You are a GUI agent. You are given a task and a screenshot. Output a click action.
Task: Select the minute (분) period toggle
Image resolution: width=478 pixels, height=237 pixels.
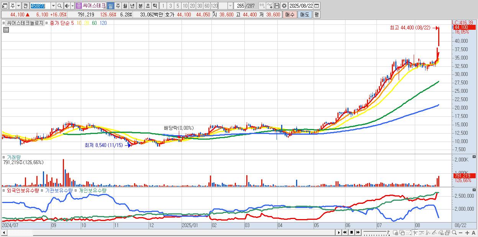(x=140, y=6)
